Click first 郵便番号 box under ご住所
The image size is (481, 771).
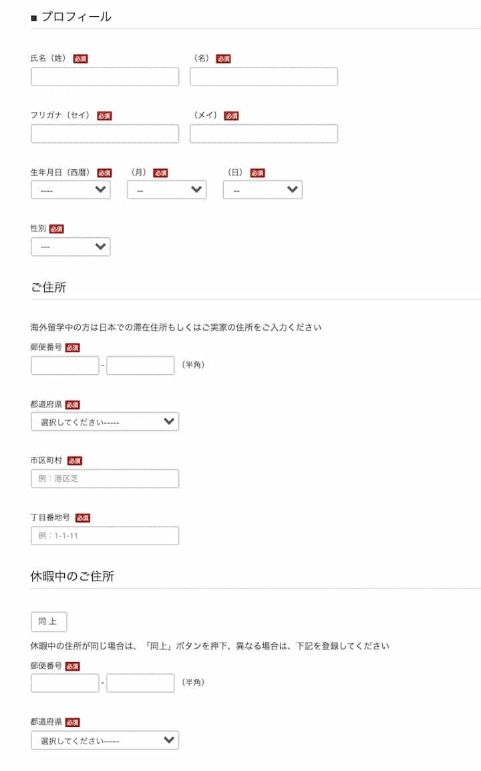pos(65,365)
